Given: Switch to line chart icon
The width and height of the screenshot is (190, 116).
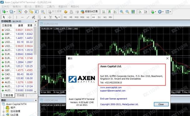Looking at the screenshot, I should click(x=115, y=12).
